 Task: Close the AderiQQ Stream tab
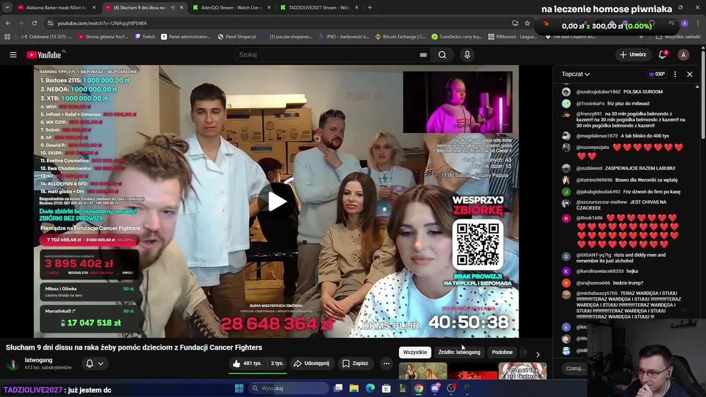click(270, 8)
